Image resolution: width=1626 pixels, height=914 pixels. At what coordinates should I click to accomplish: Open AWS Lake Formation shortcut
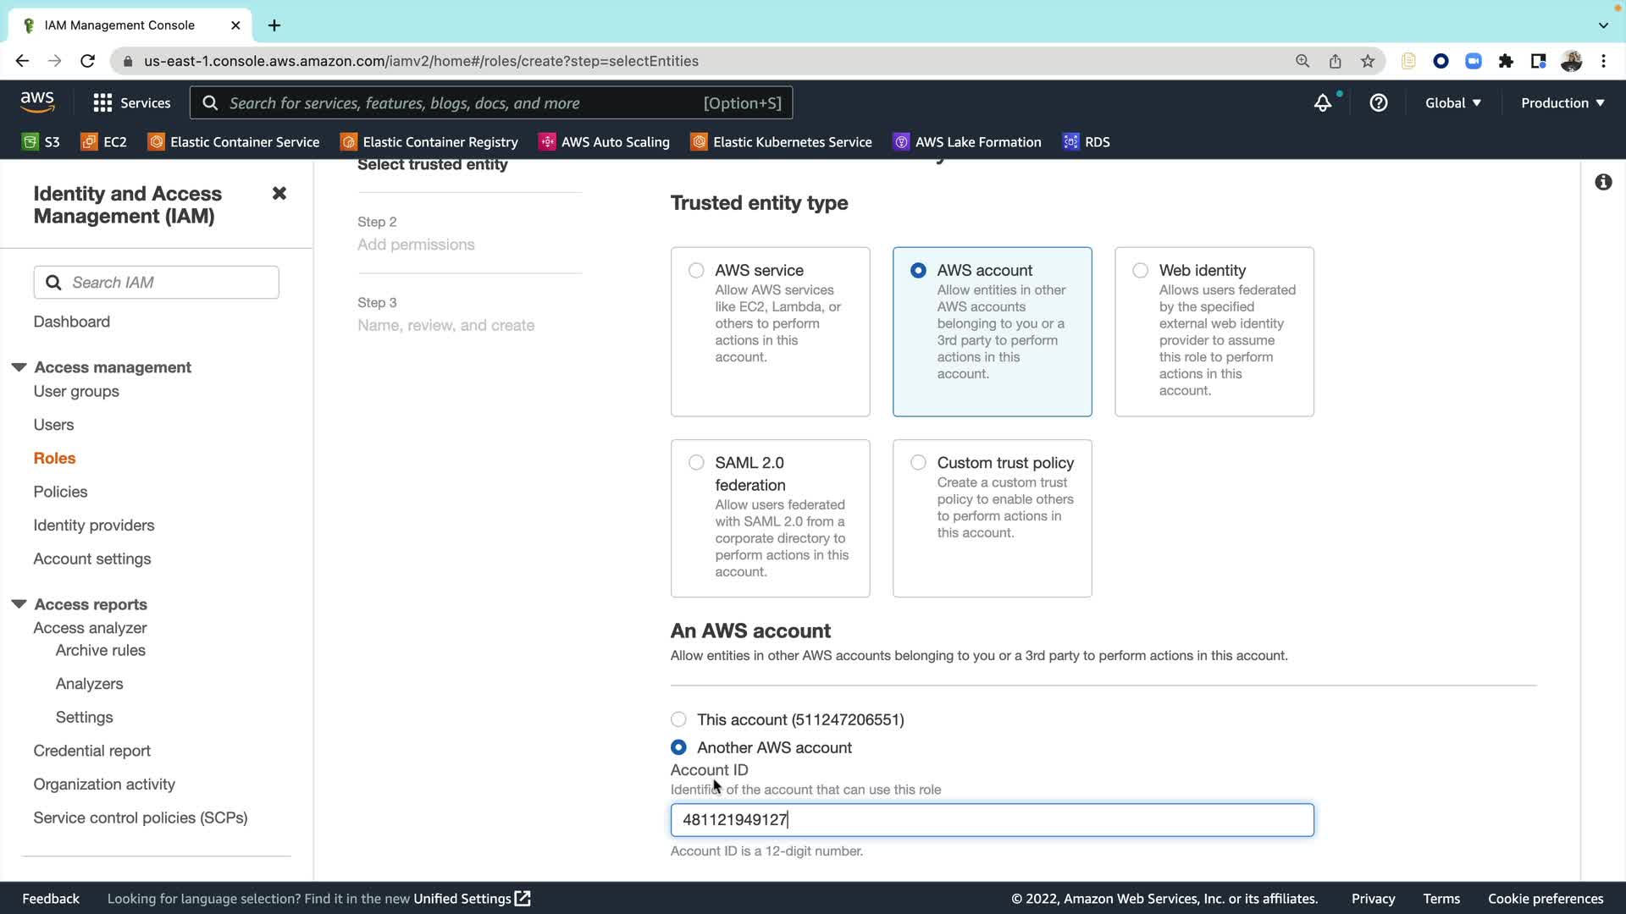[x=967, y=142]
